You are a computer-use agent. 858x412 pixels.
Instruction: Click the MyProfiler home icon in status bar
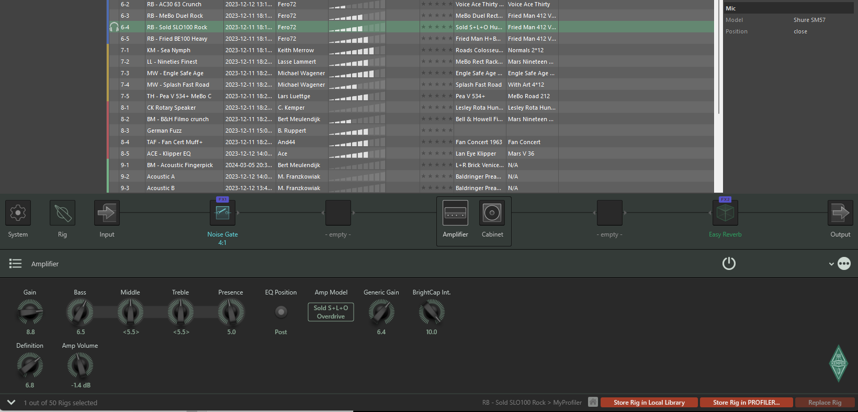593,402
